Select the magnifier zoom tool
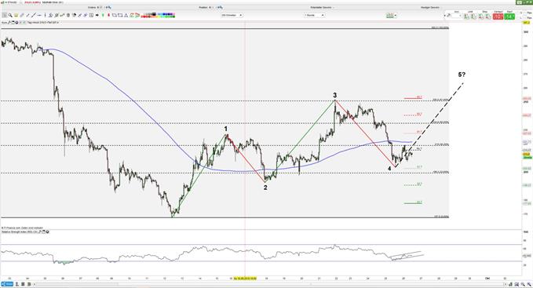This screenshot has width=533, height=288. 10,15
